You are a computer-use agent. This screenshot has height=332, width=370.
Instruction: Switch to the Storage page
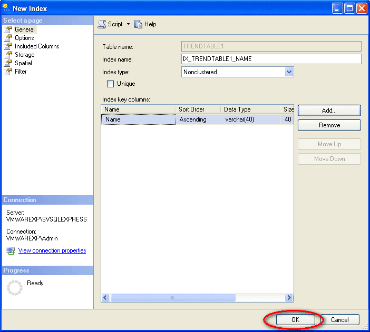point(24,55)
